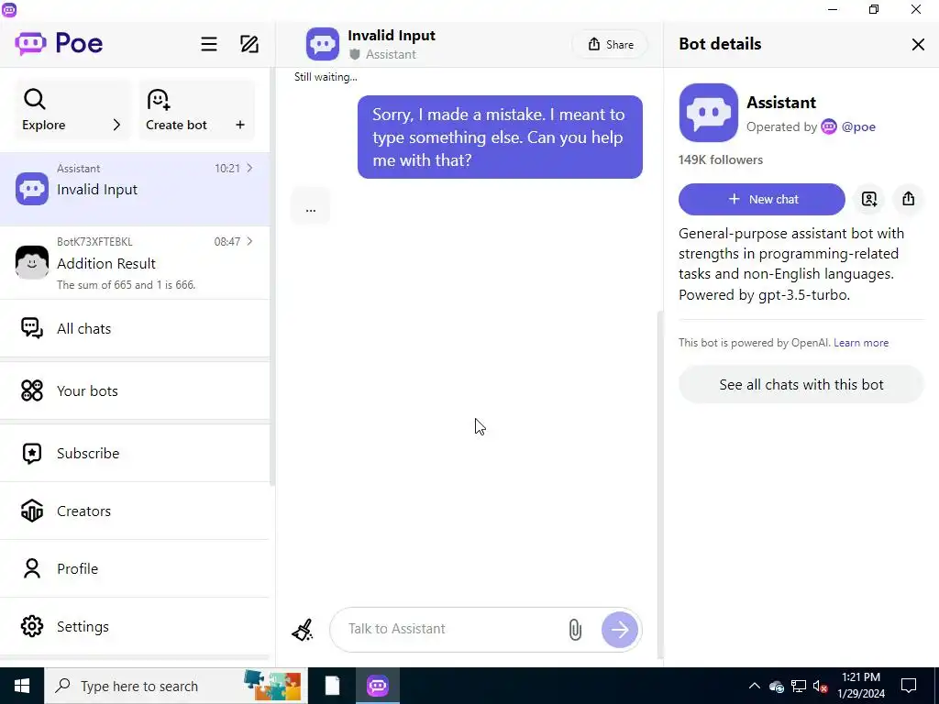Focus the Talk to Assistant input field

449,629
